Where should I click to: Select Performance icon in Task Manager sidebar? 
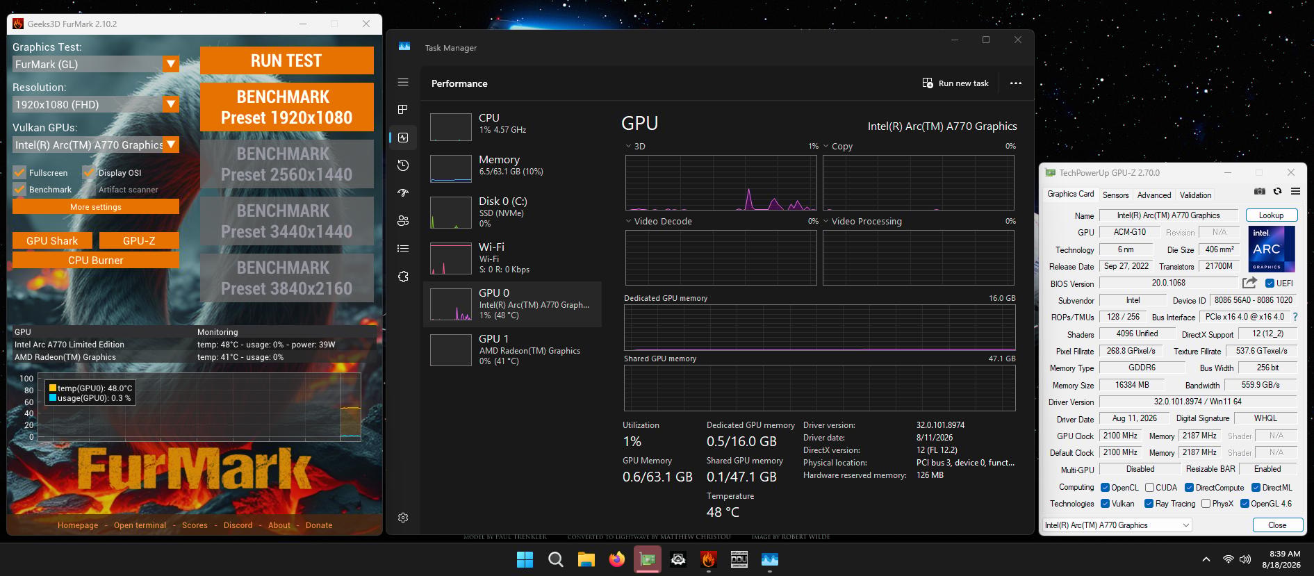tap(403, 138)
